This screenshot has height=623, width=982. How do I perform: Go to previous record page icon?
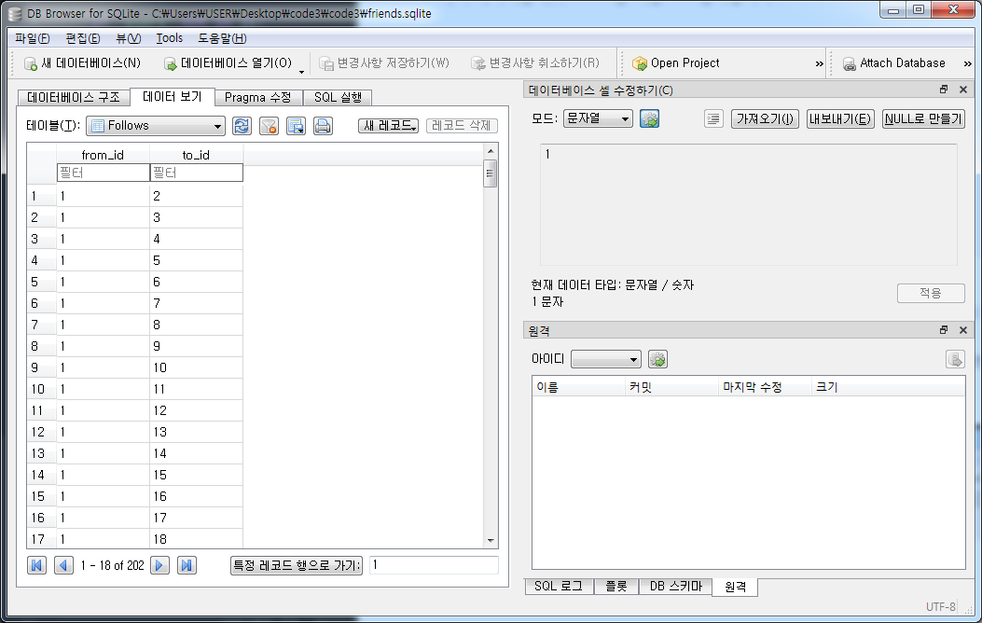pyautogui.click(x=63, y=565)
